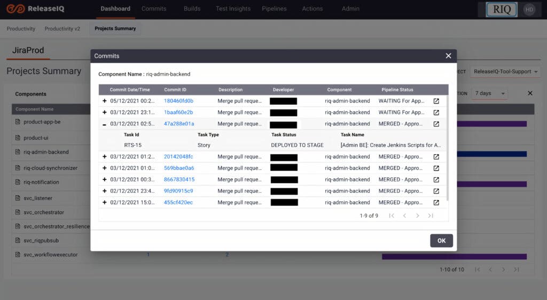
Task: Close the Commits dialog with X
Action: tap(448, 56)
